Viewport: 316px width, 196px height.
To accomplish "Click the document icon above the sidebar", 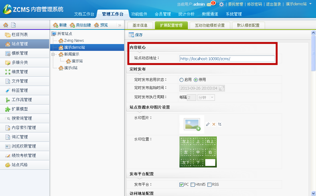I will [13, 25].
